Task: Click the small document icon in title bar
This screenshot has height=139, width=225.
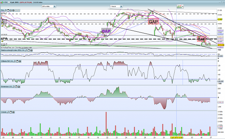Action: pos(9,3)
